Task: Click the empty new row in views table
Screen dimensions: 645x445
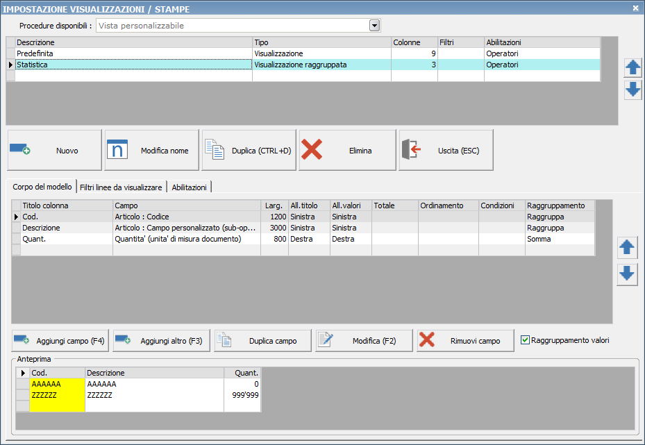Action: point(308,76)
